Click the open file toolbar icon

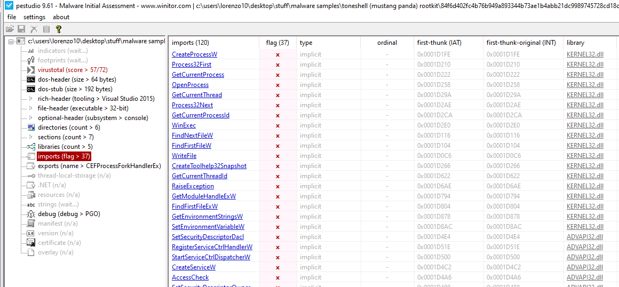point(10,29)
